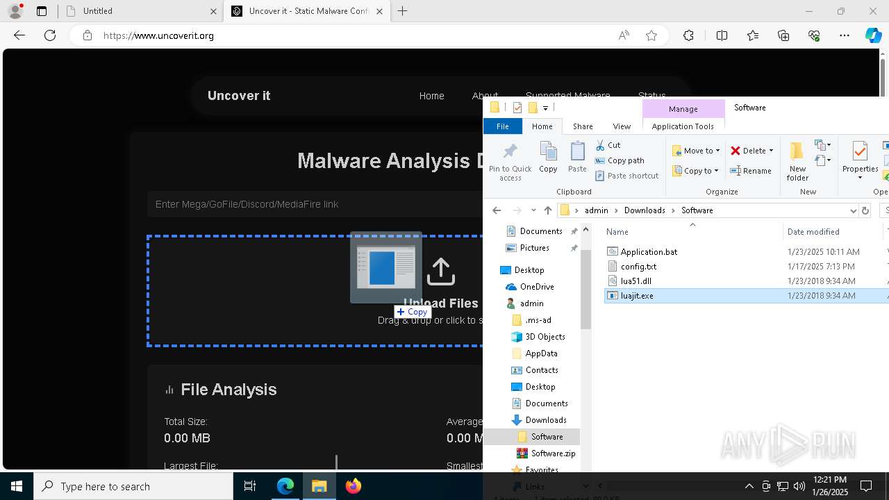Open a new browser tab
889x500 pixels.
403,11
